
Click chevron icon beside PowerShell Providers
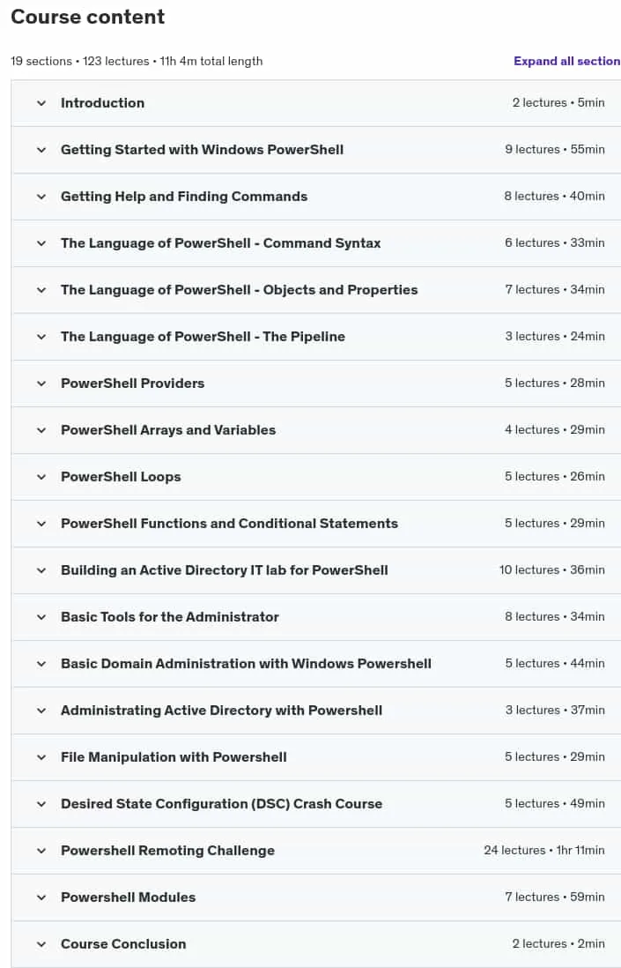pos(41,383)
